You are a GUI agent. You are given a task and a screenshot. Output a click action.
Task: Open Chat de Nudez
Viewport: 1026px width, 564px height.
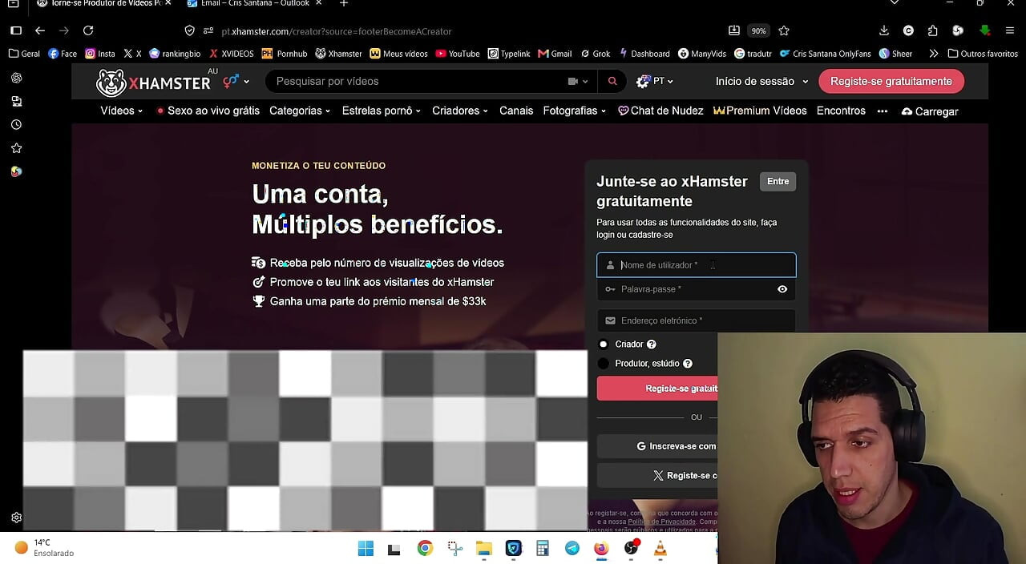point(660,111)
